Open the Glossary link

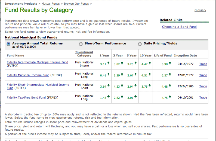click(200, 10)
